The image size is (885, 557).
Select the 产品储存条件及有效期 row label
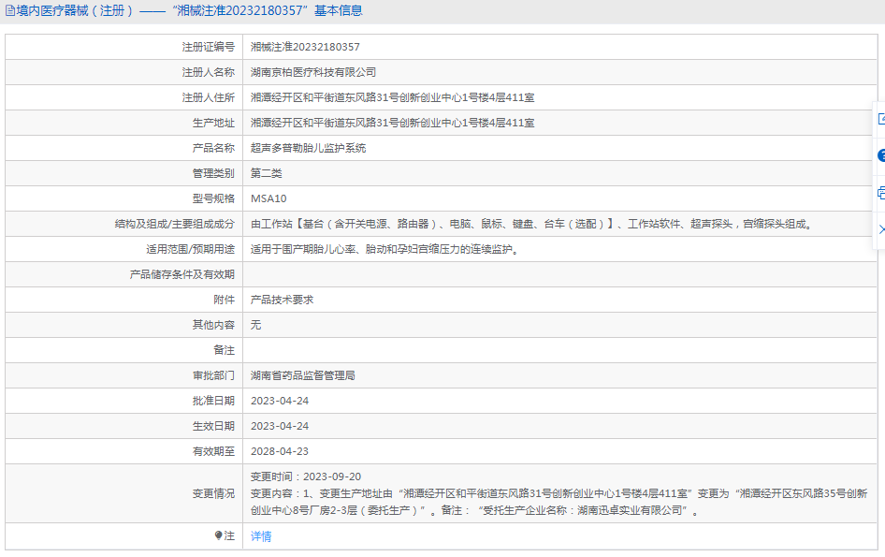tap(182, 274)
